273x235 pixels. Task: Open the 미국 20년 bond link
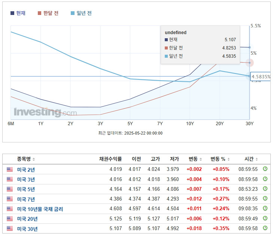27,219
